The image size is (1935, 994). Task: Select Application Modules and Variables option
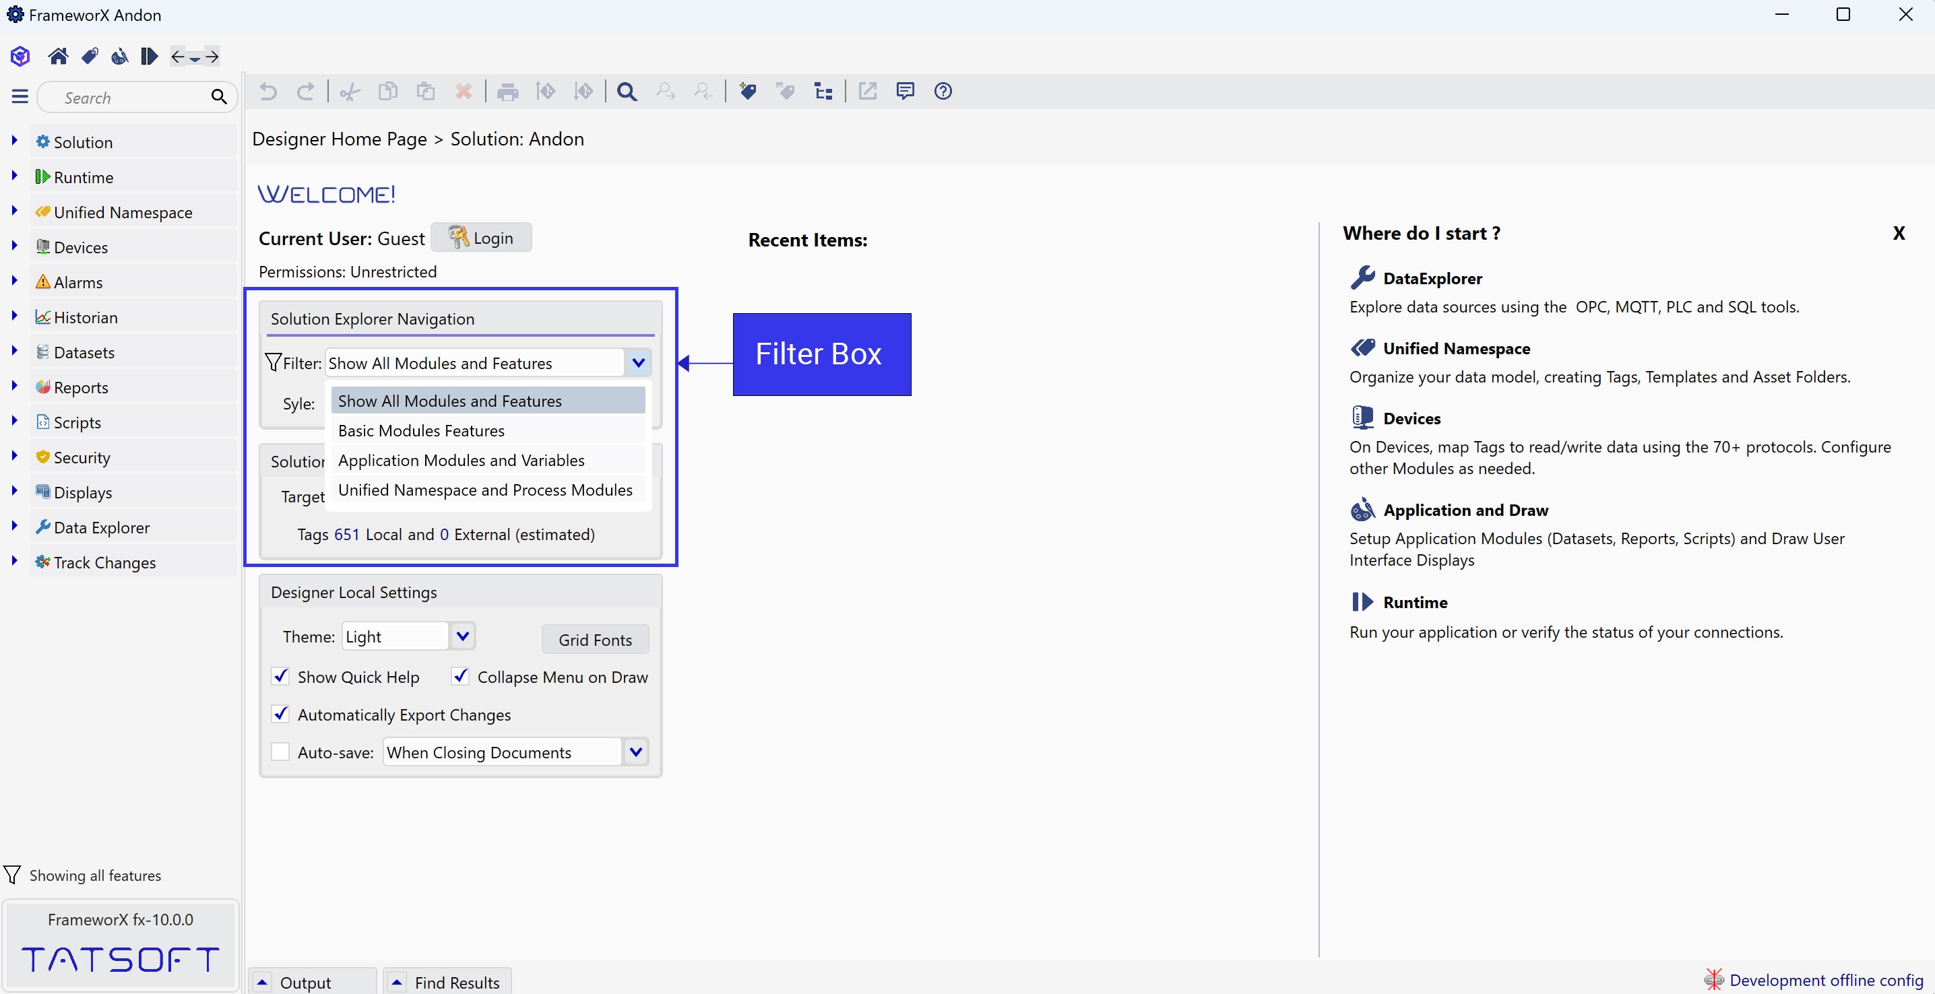(488, 459)
